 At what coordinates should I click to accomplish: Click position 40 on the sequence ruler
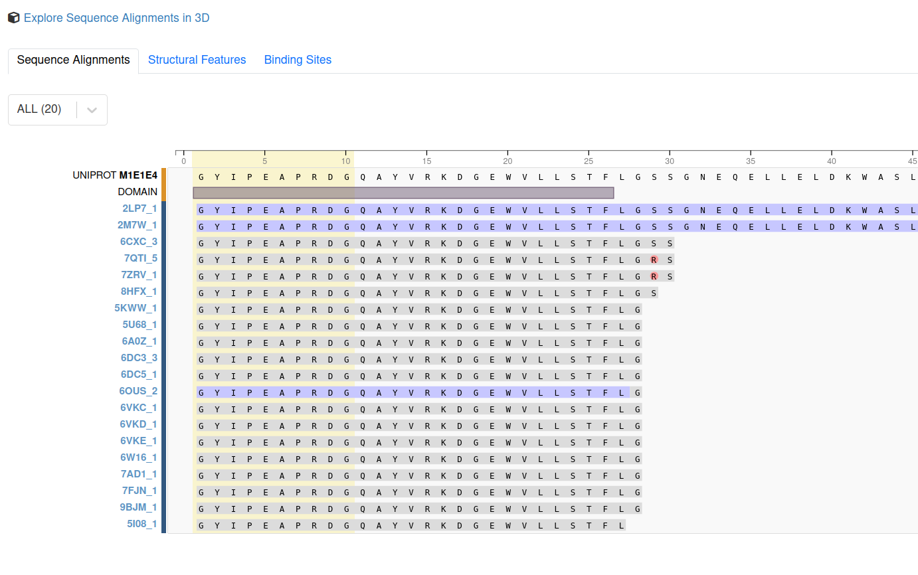[x=832, y=161]
